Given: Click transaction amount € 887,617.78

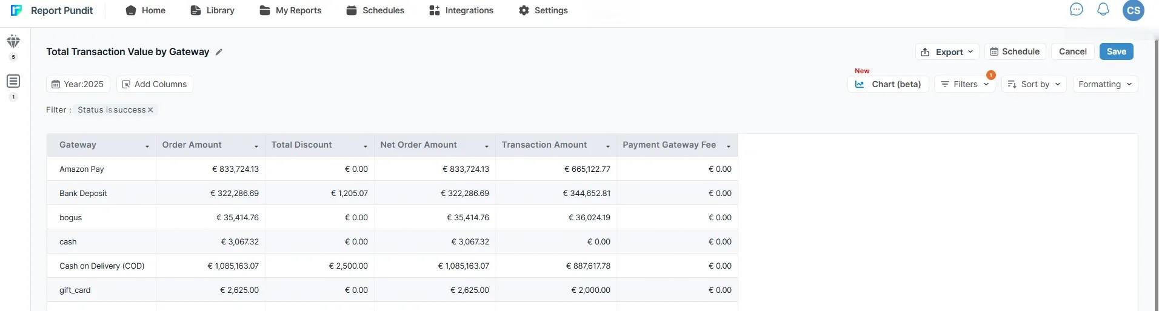Looking at the screenshot, I should pos(588,266).
